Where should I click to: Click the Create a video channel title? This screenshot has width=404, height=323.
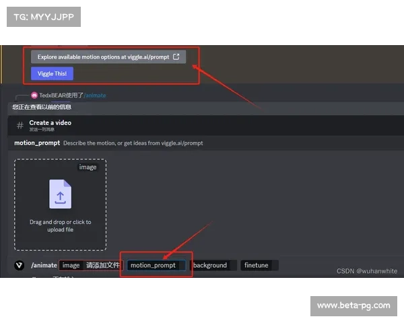click(x=50, y=122)
